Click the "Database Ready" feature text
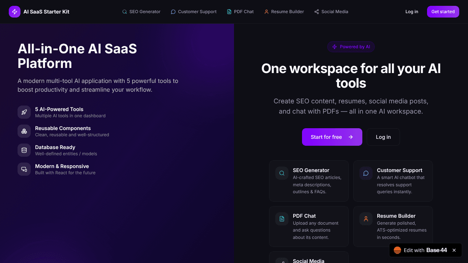The height and width of the screenshot is (263, 468). (55, 147)
